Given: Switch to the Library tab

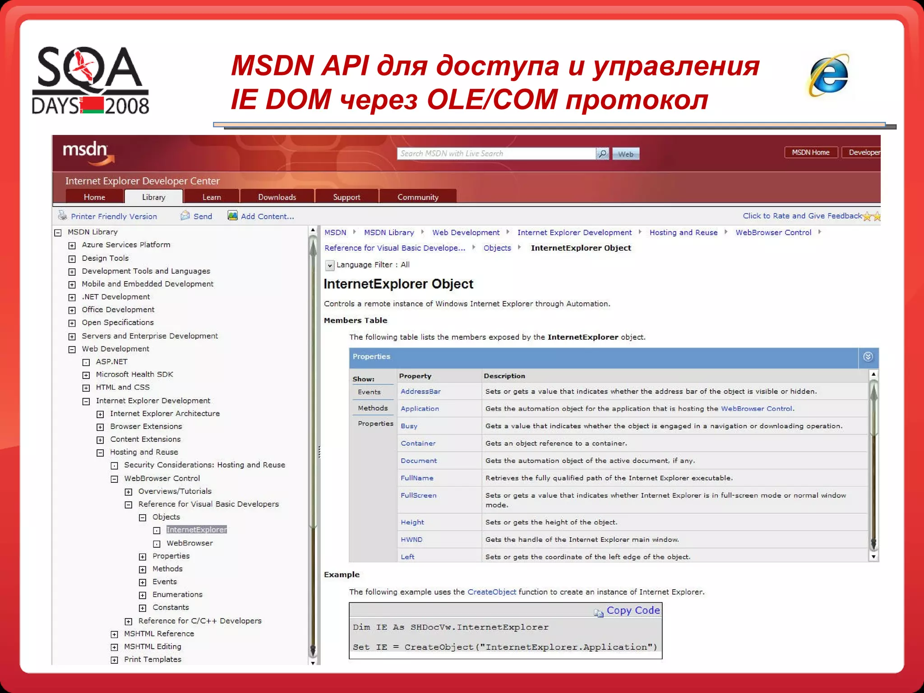Looking at the screenshot, I should (154, 197).
